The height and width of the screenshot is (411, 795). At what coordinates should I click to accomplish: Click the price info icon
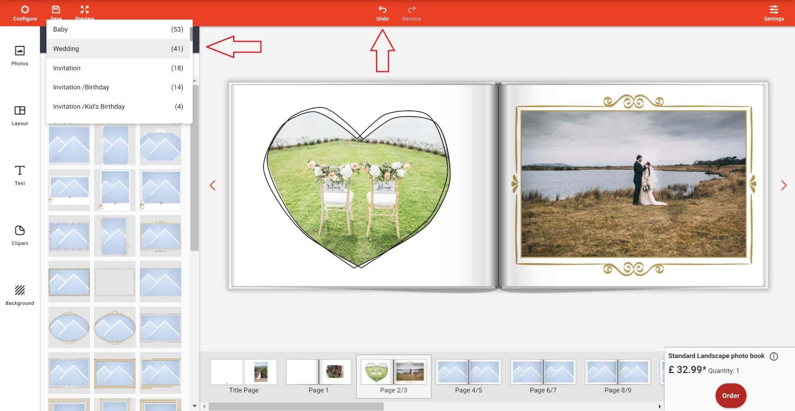pyautogui.click(x=773, y=356)
